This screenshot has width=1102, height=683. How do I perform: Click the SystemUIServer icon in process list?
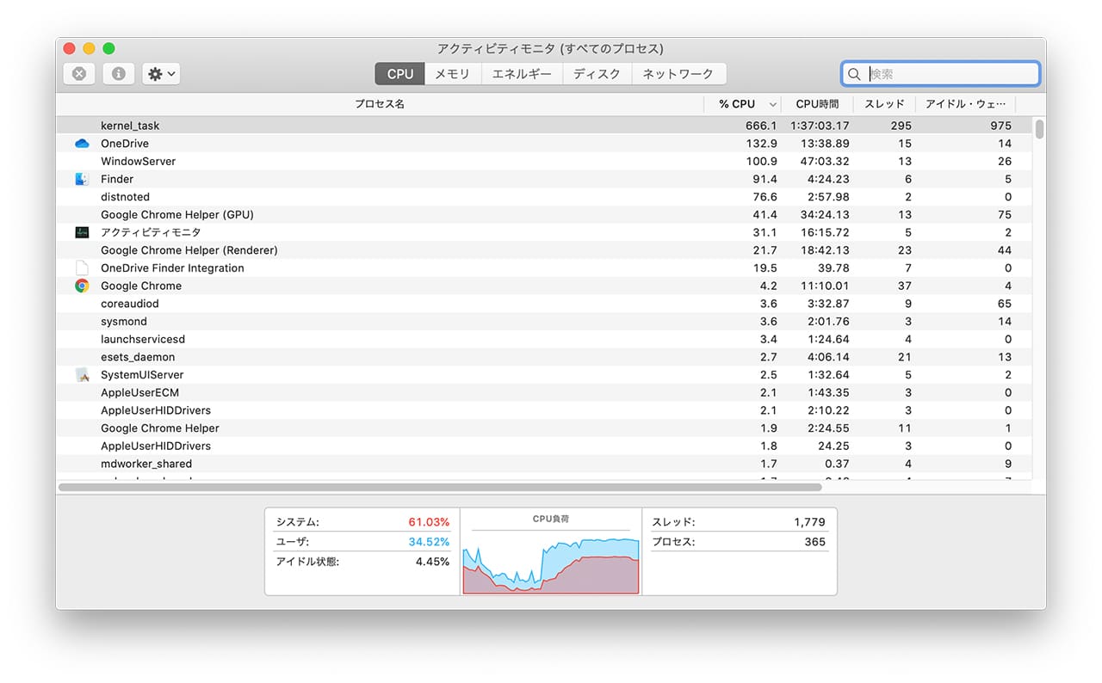click(82, 375)
